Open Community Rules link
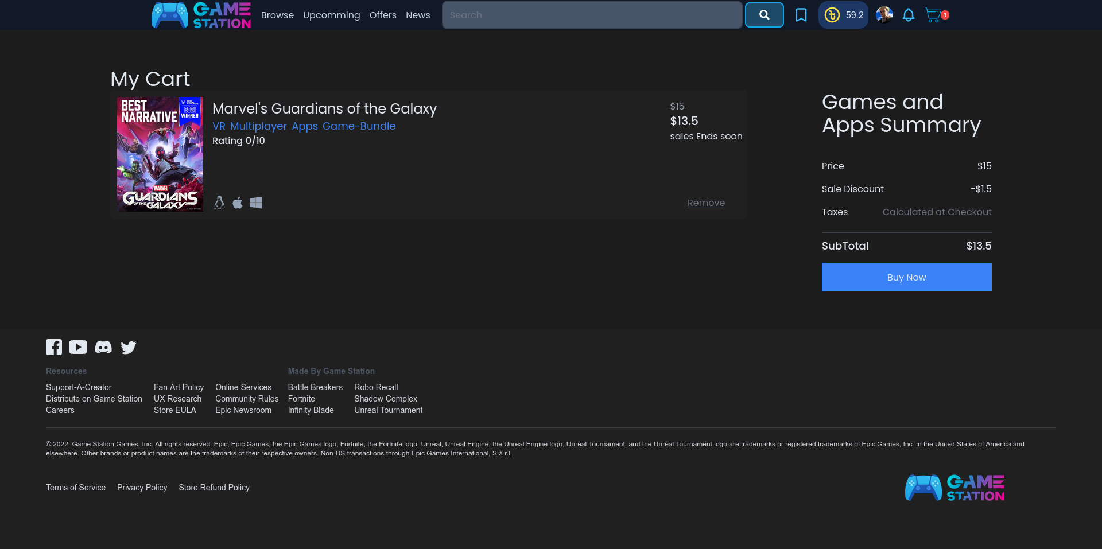Screen dimensions: 1102x549 tap(247, 399)
